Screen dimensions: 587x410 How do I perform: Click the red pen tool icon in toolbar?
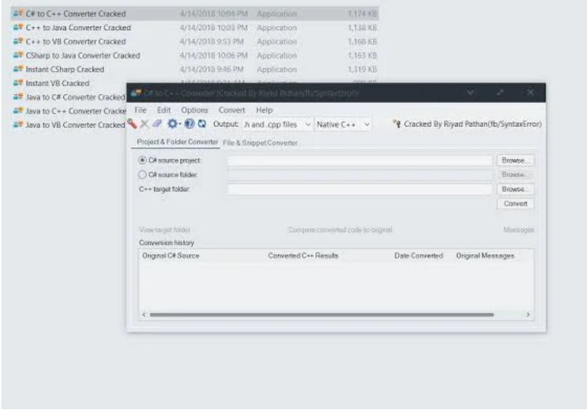(x=132, y=124)
